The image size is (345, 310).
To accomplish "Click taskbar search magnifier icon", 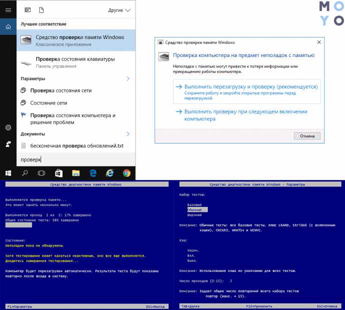I will coord(24,173).
